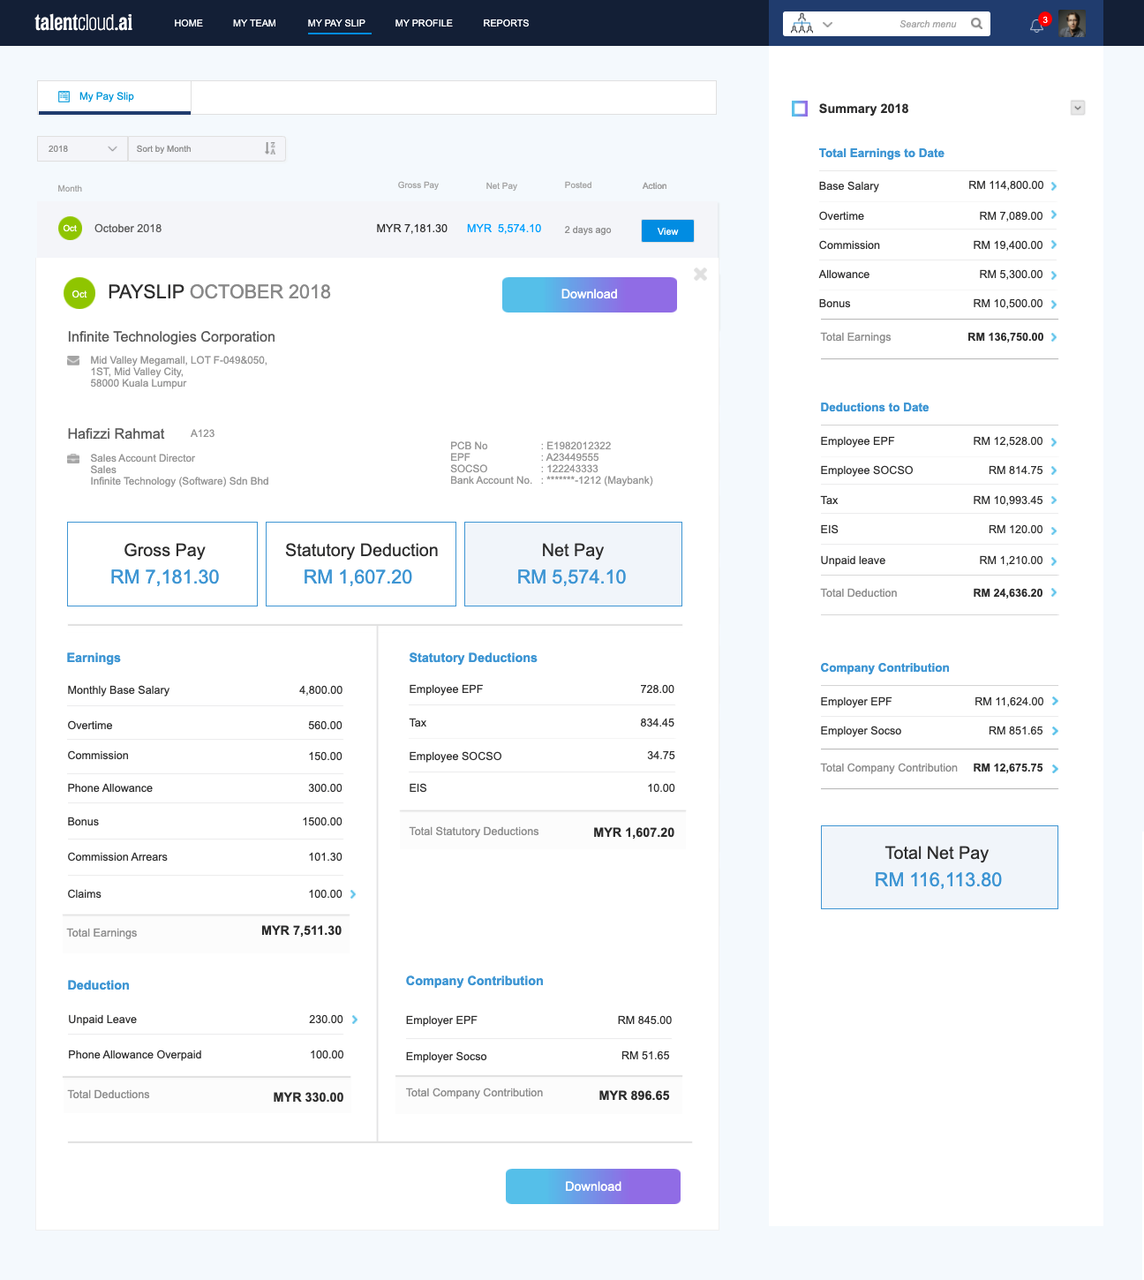Image resolution: width=1144 pixels, height=1280 pixels.
Task: Open Claims earnings detail arrow
Action: [x=353, y=894]
